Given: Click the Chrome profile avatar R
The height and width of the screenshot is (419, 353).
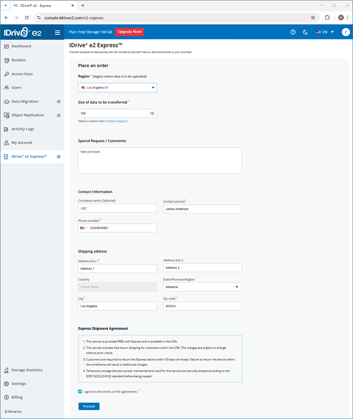Looking at the screenshot, I should (341, 18).
